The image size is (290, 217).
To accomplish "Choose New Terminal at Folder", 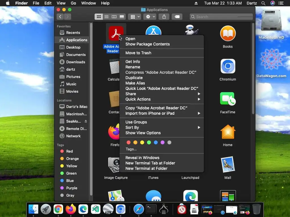I will click(x=162, y=168).
